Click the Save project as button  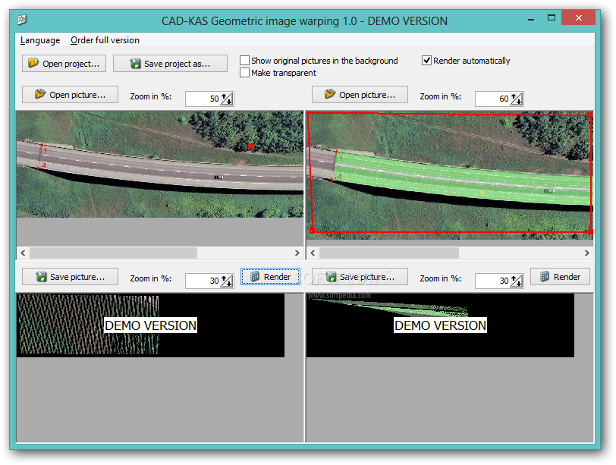[x=170, y=64]
